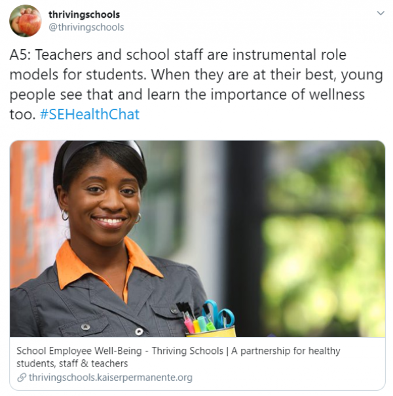The width and height of the screenshot is (393, 396).
Task: Open the #SEHealthChat hashtag
Action: [x=90, y=114]
